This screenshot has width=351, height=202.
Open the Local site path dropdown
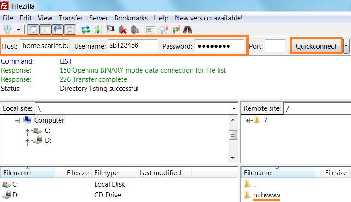[234, 108]
